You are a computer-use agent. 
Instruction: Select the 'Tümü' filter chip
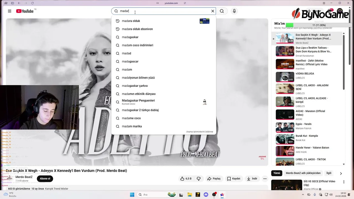click(x=277, y=173)
